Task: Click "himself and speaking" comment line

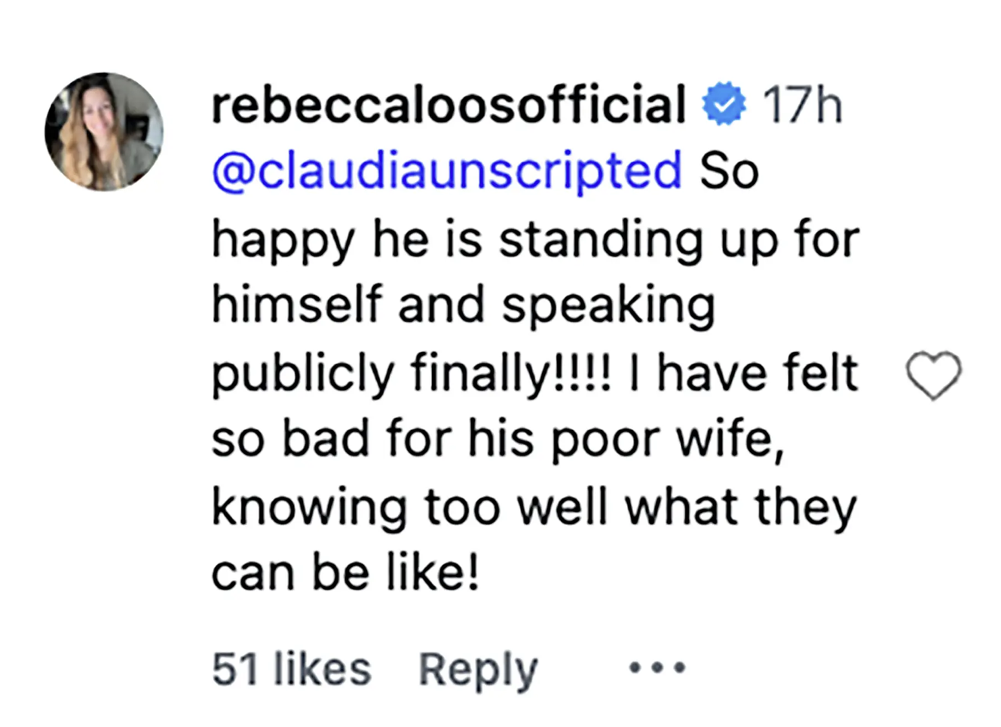Action: tap(463, 305)
